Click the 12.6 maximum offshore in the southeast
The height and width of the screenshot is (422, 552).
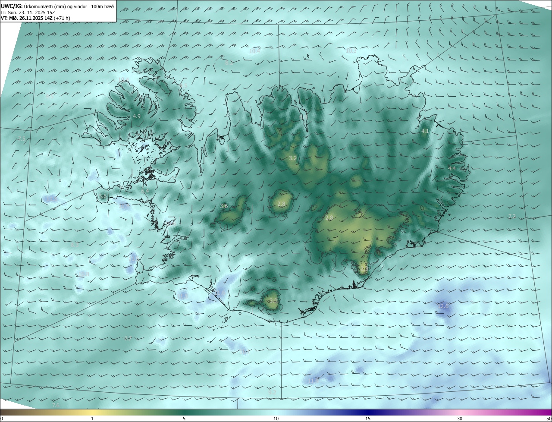click(443, 306)
